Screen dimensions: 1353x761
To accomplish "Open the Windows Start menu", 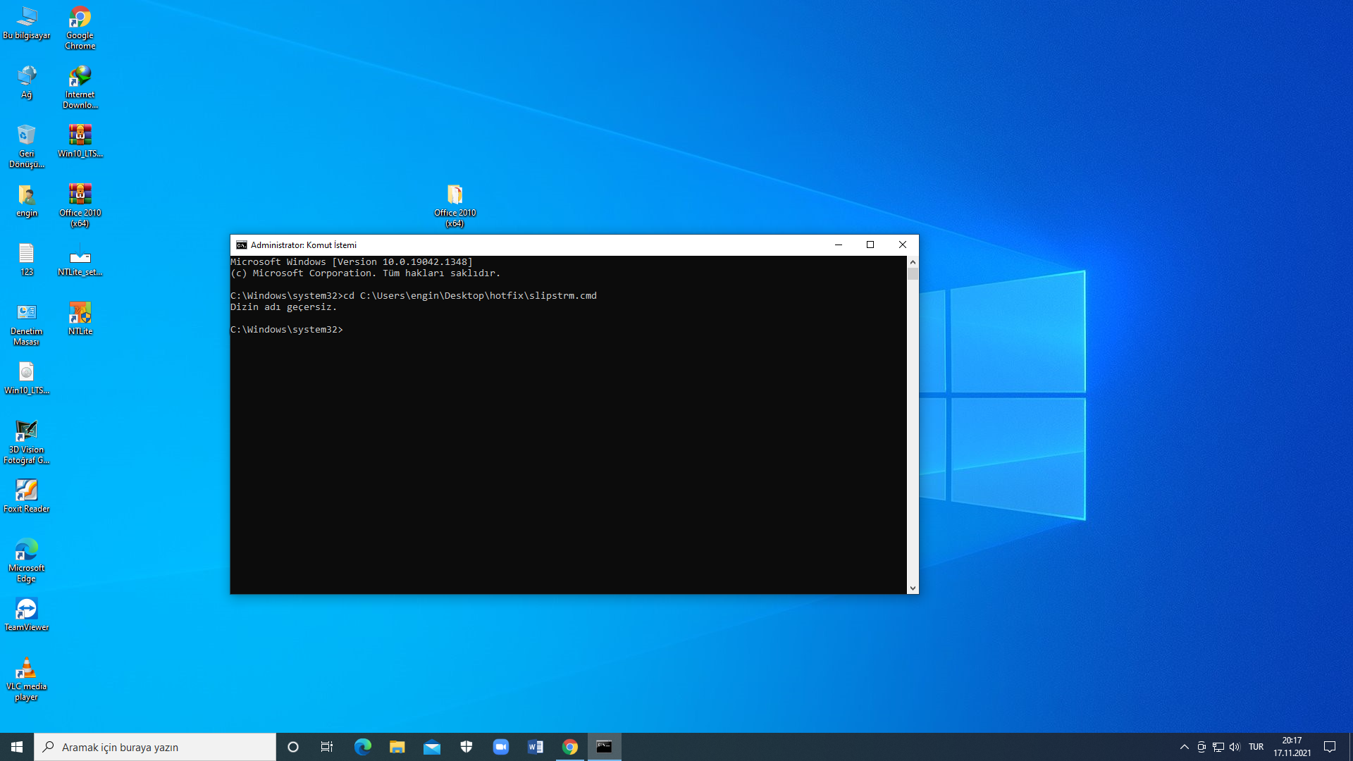I will (x=17, y=747).
